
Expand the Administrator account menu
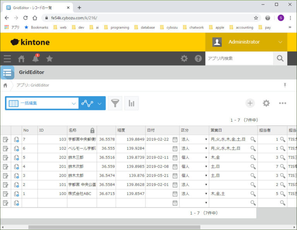(x=280, y=42)
